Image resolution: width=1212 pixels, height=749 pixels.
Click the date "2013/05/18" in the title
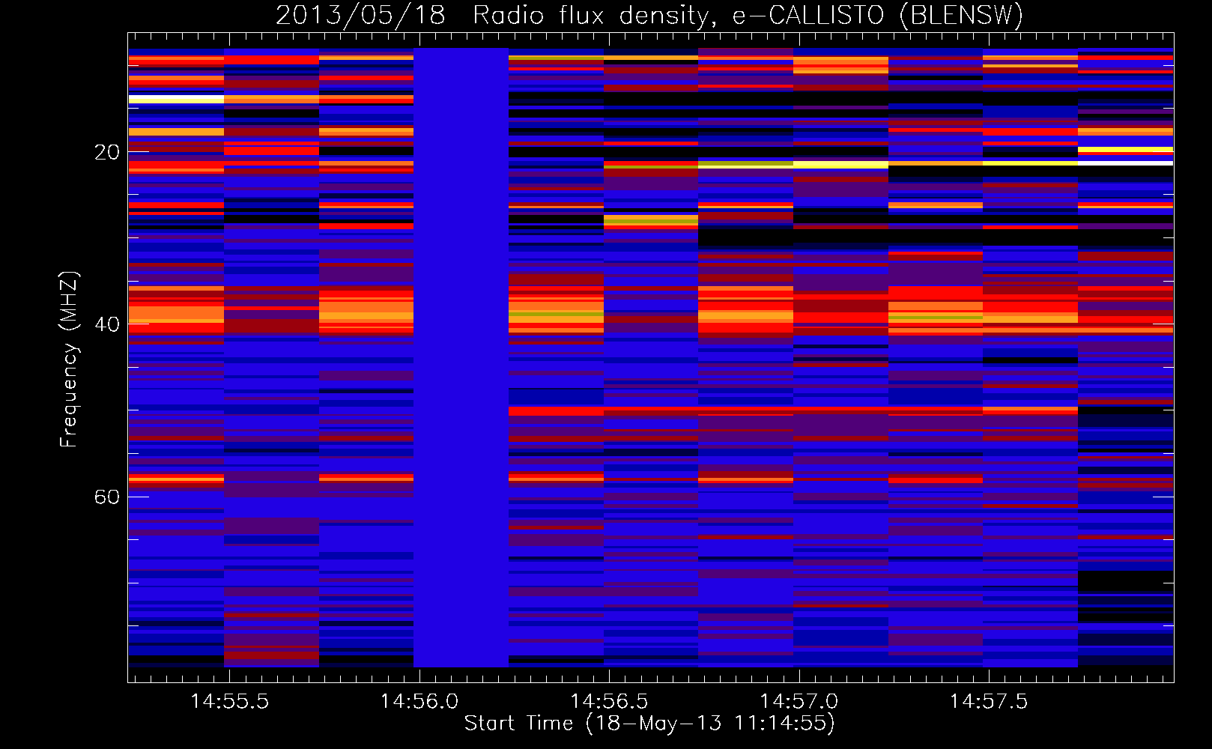[360, 16]
